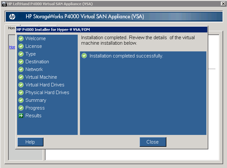Click the green checkmark beside Summary
The image size is (227, 168).
pyautogui.click(x=21, y=100)
